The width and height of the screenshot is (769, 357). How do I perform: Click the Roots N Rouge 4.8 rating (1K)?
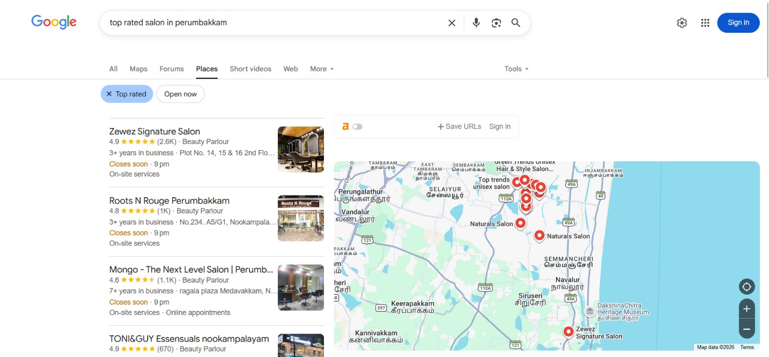(140, 211)
